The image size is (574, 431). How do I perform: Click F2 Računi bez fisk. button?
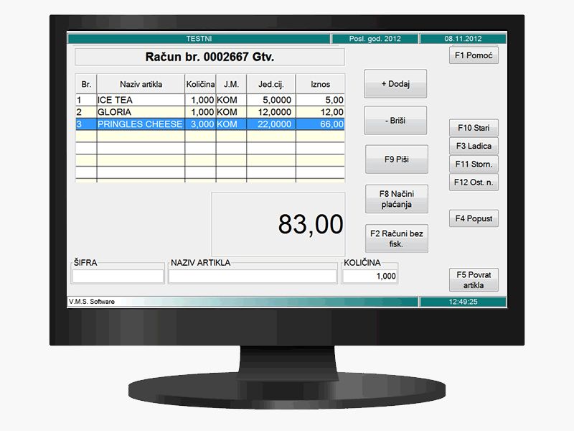point(395,238)
